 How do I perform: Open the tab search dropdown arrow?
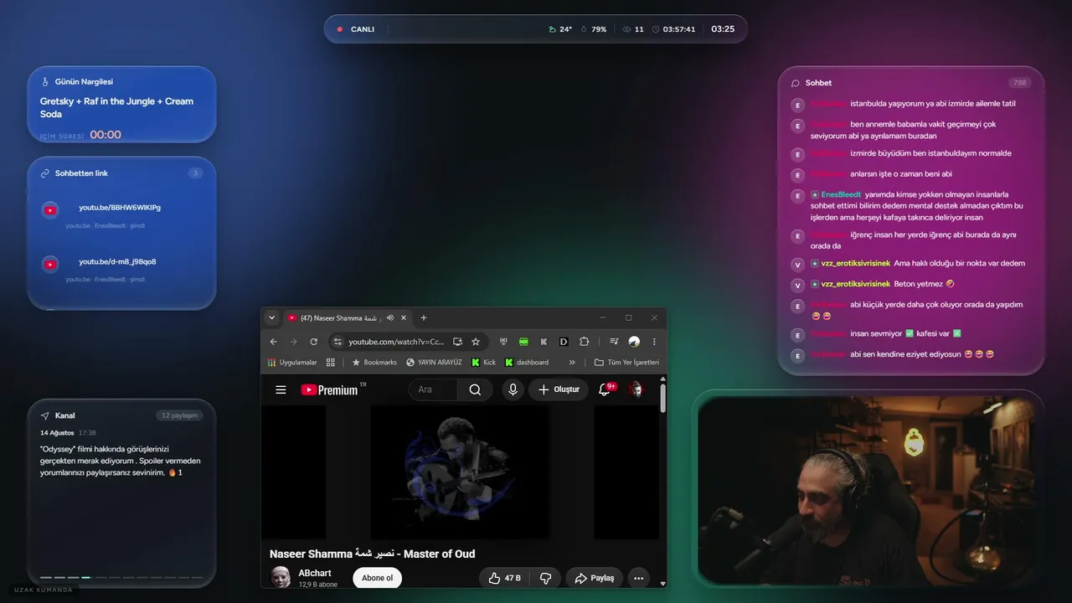click(271, 318)
